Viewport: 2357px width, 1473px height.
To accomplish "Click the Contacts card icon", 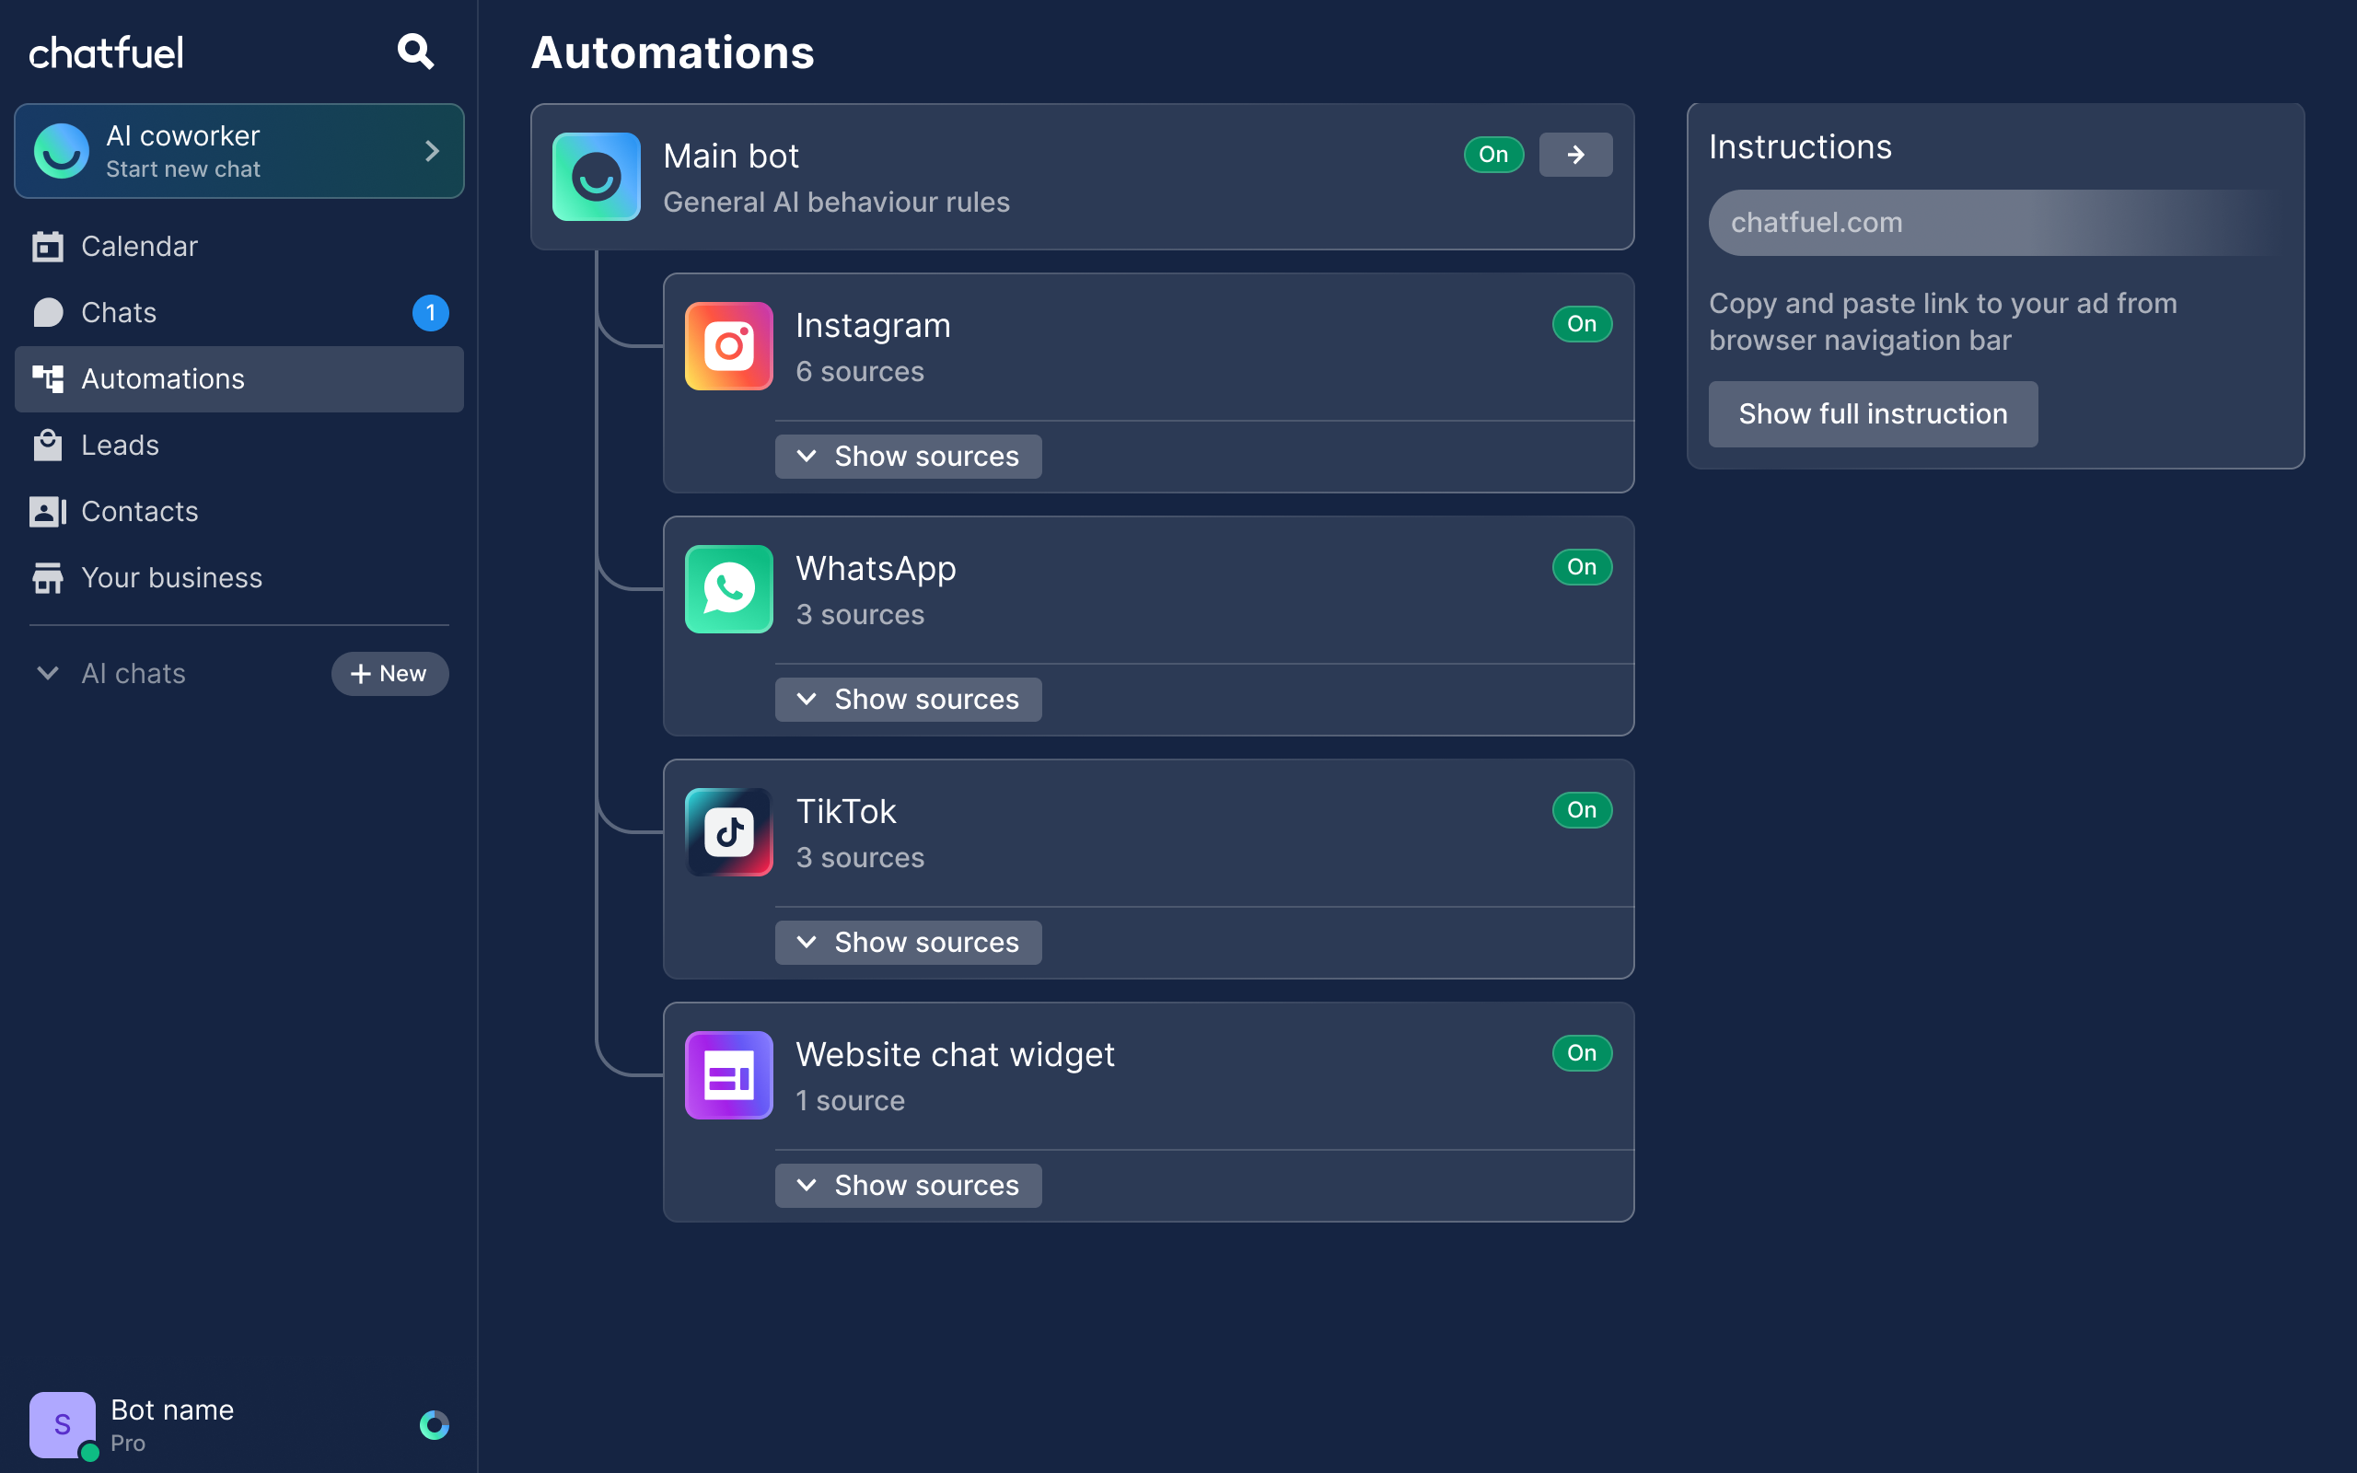I will [48, 512].
